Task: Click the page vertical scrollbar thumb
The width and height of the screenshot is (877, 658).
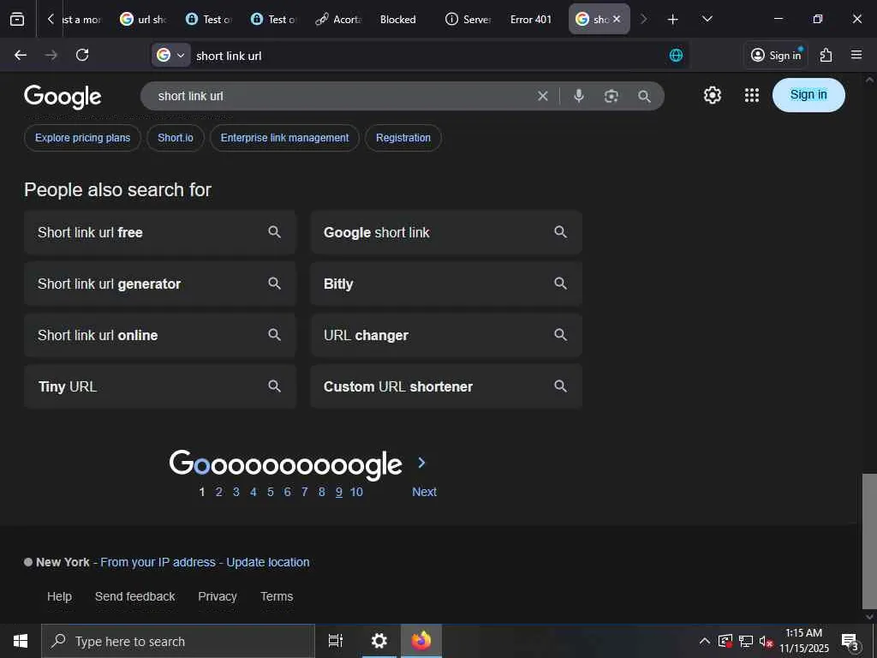Action: click(x=869, y=541)
